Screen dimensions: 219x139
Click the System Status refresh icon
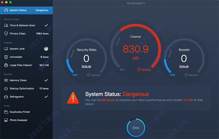pos(6,10)
